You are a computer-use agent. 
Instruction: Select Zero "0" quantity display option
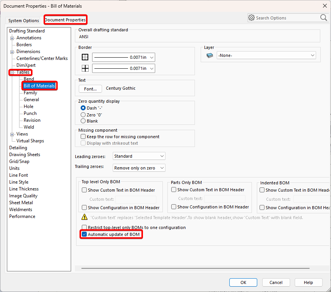click(83, 115)
